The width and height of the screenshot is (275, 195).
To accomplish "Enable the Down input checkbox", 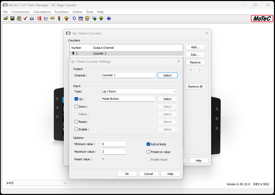I will [76, 107].
